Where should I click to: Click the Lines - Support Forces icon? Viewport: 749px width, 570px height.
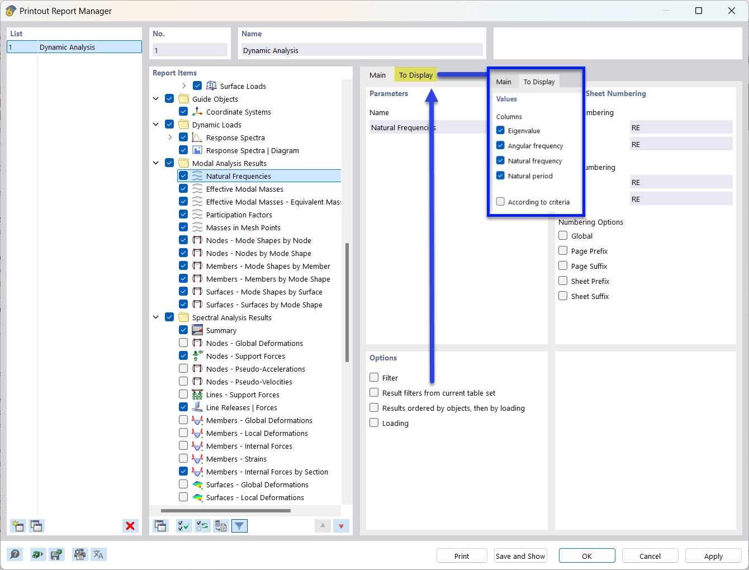197,394
